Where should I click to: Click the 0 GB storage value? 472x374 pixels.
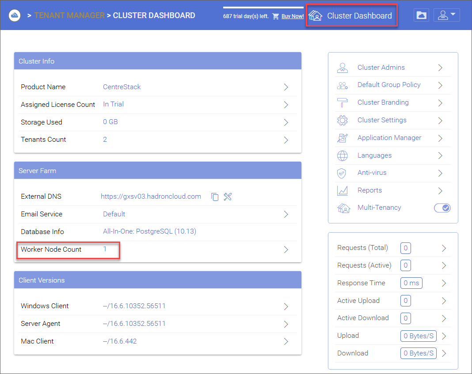tap(110, 122)
